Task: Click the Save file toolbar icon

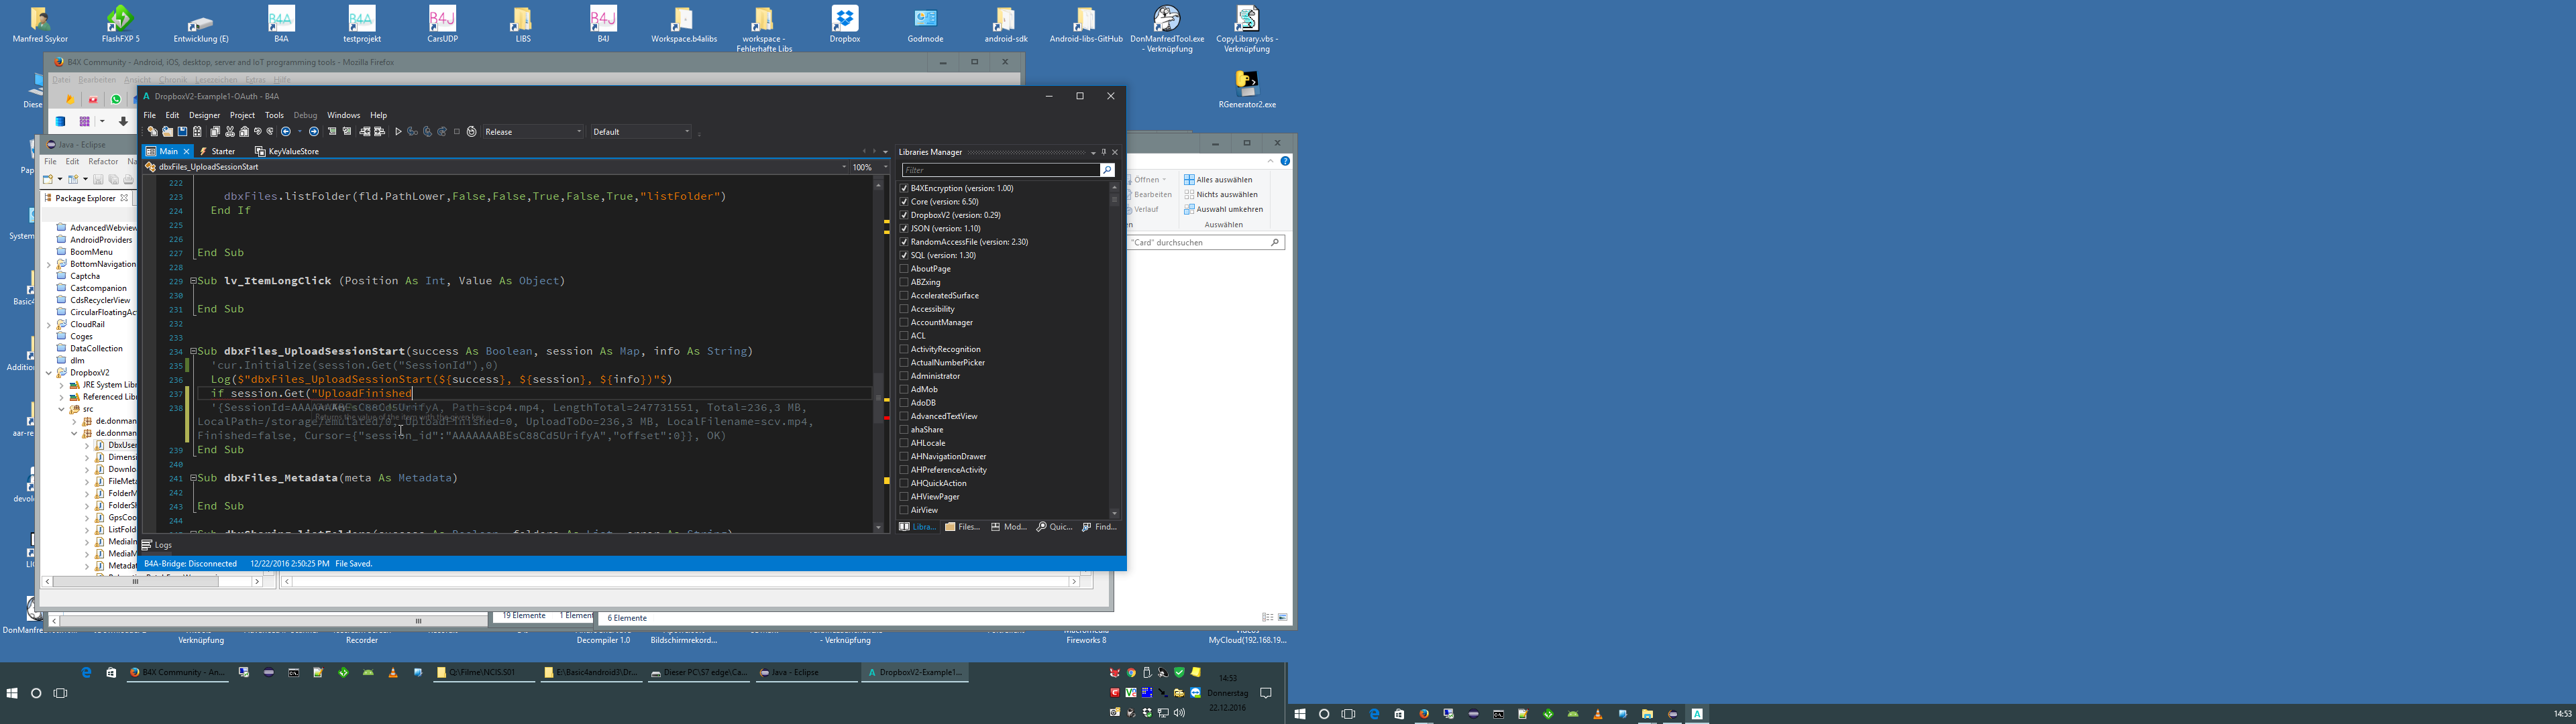Action: pyautogui.click(x=183, y=132)
